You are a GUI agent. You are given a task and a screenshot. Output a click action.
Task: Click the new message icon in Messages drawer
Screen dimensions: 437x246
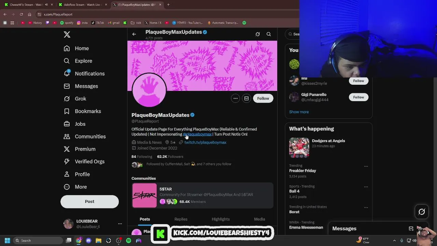(411, 229)
